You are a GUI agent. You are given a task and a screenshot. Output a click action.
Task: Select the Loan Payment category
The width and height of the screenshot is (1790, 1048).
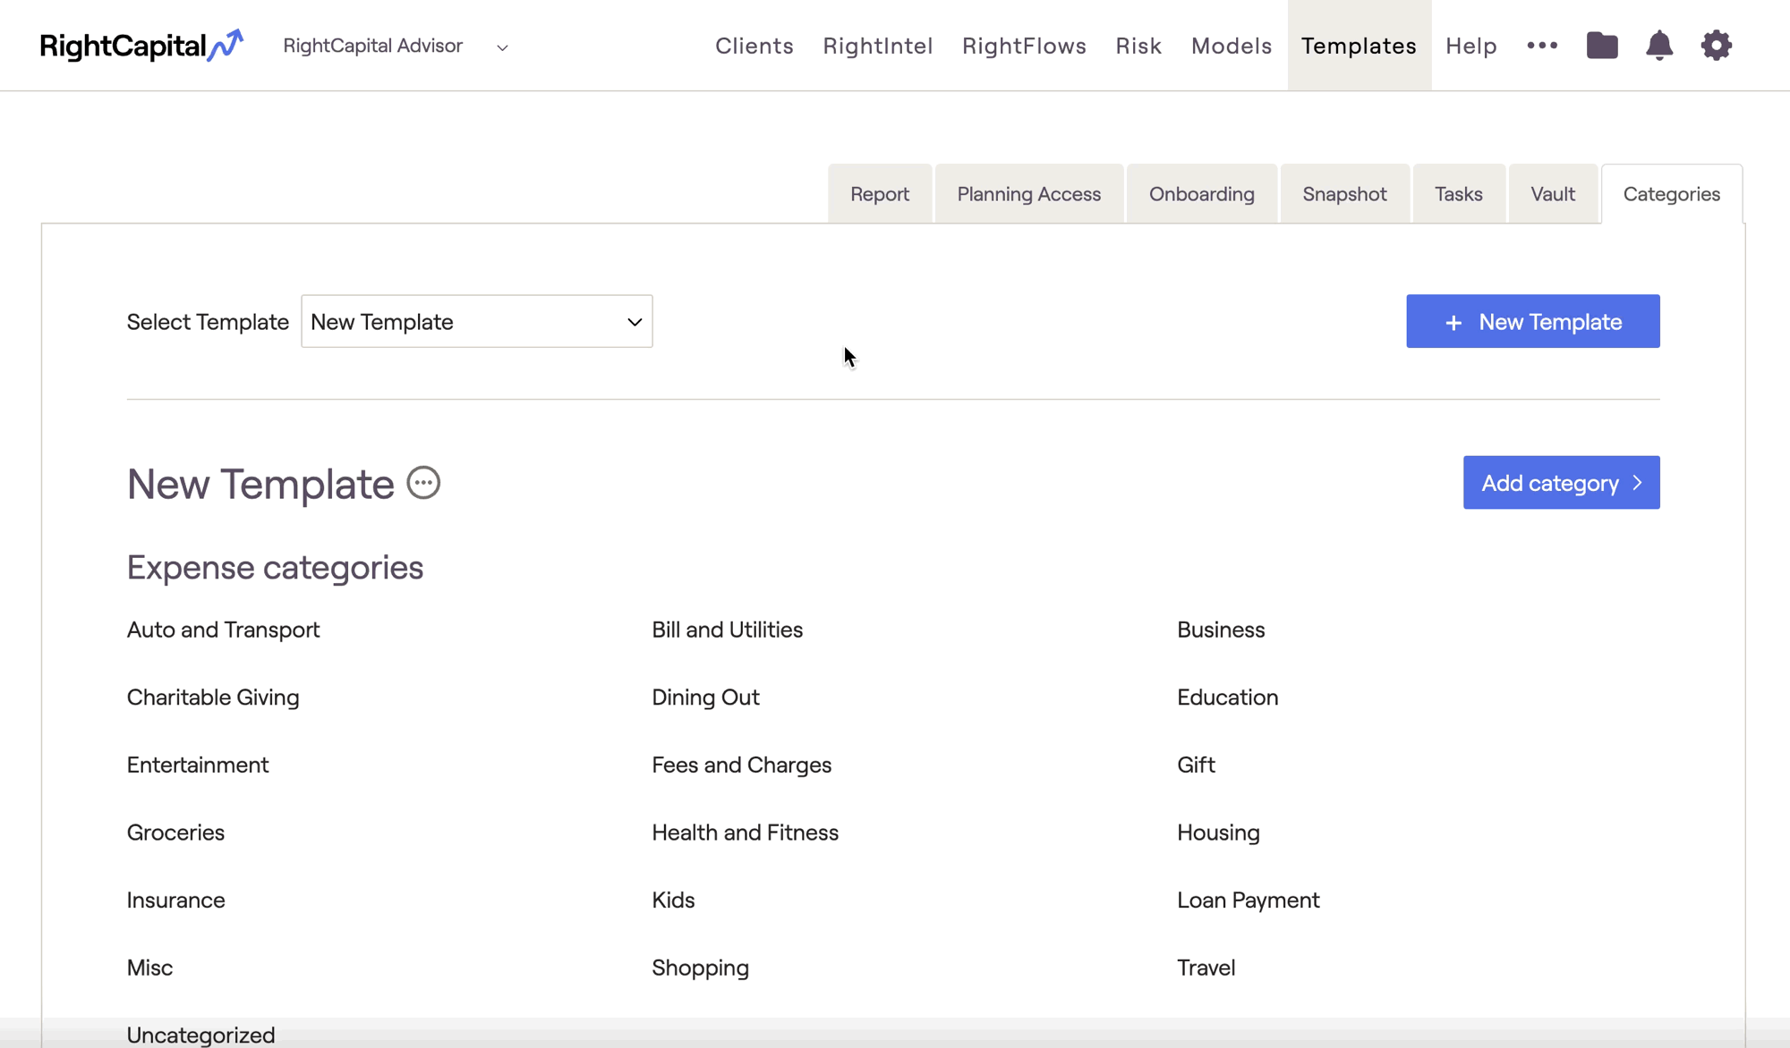(x=1248, y=900)
